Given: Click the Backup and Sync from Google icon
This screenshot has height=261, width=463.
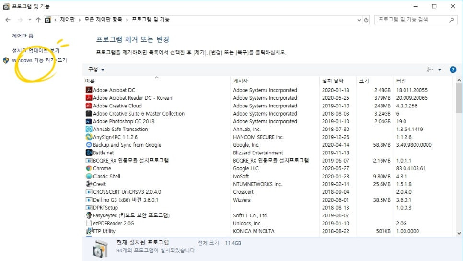Looking at the screenshot, I should 89,144.
